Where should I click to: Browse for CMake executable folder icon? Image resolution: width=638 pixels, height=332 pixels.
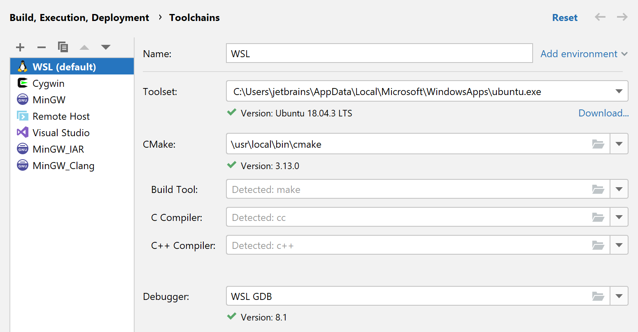598,144
